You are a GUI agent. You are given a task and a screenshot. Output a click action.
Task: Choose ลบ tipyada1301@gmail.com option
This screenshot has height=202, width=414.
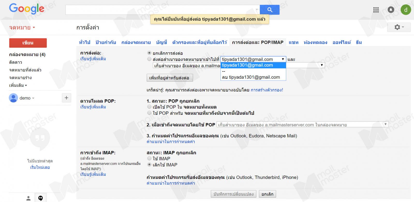(x=253, y=77)
